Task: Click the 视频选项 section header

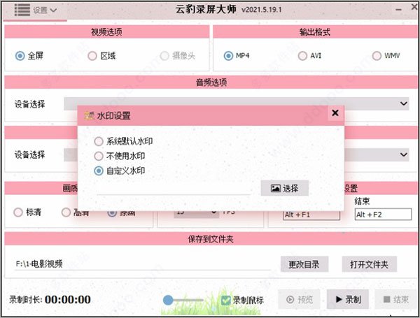Action: point(106,32)
